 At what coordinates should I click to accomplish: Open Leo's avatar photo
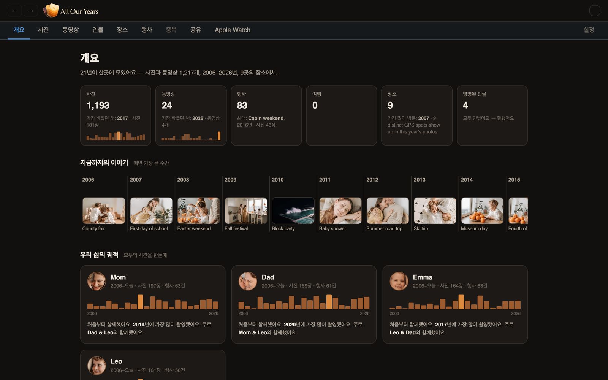pyautogui.click(x=97, y=366)
